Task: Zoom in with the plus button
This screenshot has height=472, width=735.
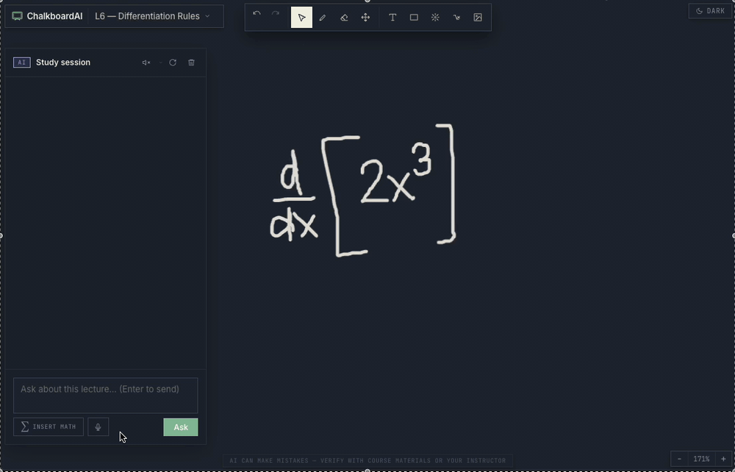Action: (x=723, y=459)
